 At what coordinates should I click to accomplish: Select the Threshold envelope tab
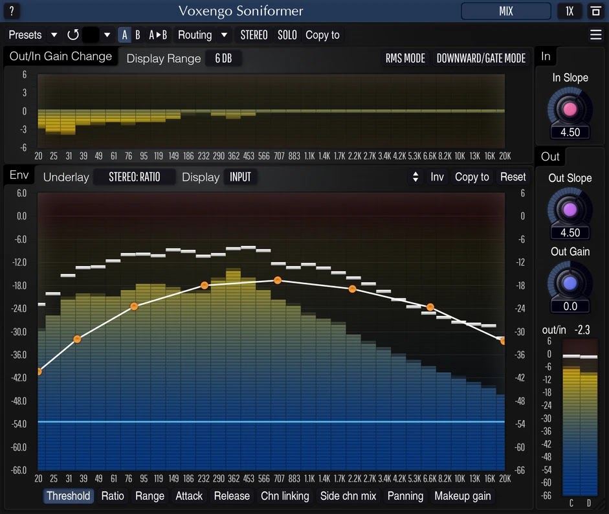(69, 496)
